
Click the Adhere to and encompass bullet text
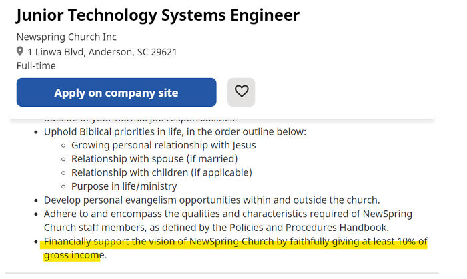pos(228,221)
